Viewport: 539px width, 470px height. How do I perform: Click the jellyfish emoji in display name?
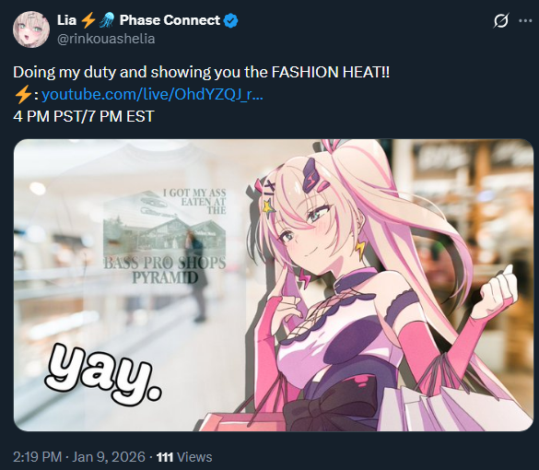[106, 20]
